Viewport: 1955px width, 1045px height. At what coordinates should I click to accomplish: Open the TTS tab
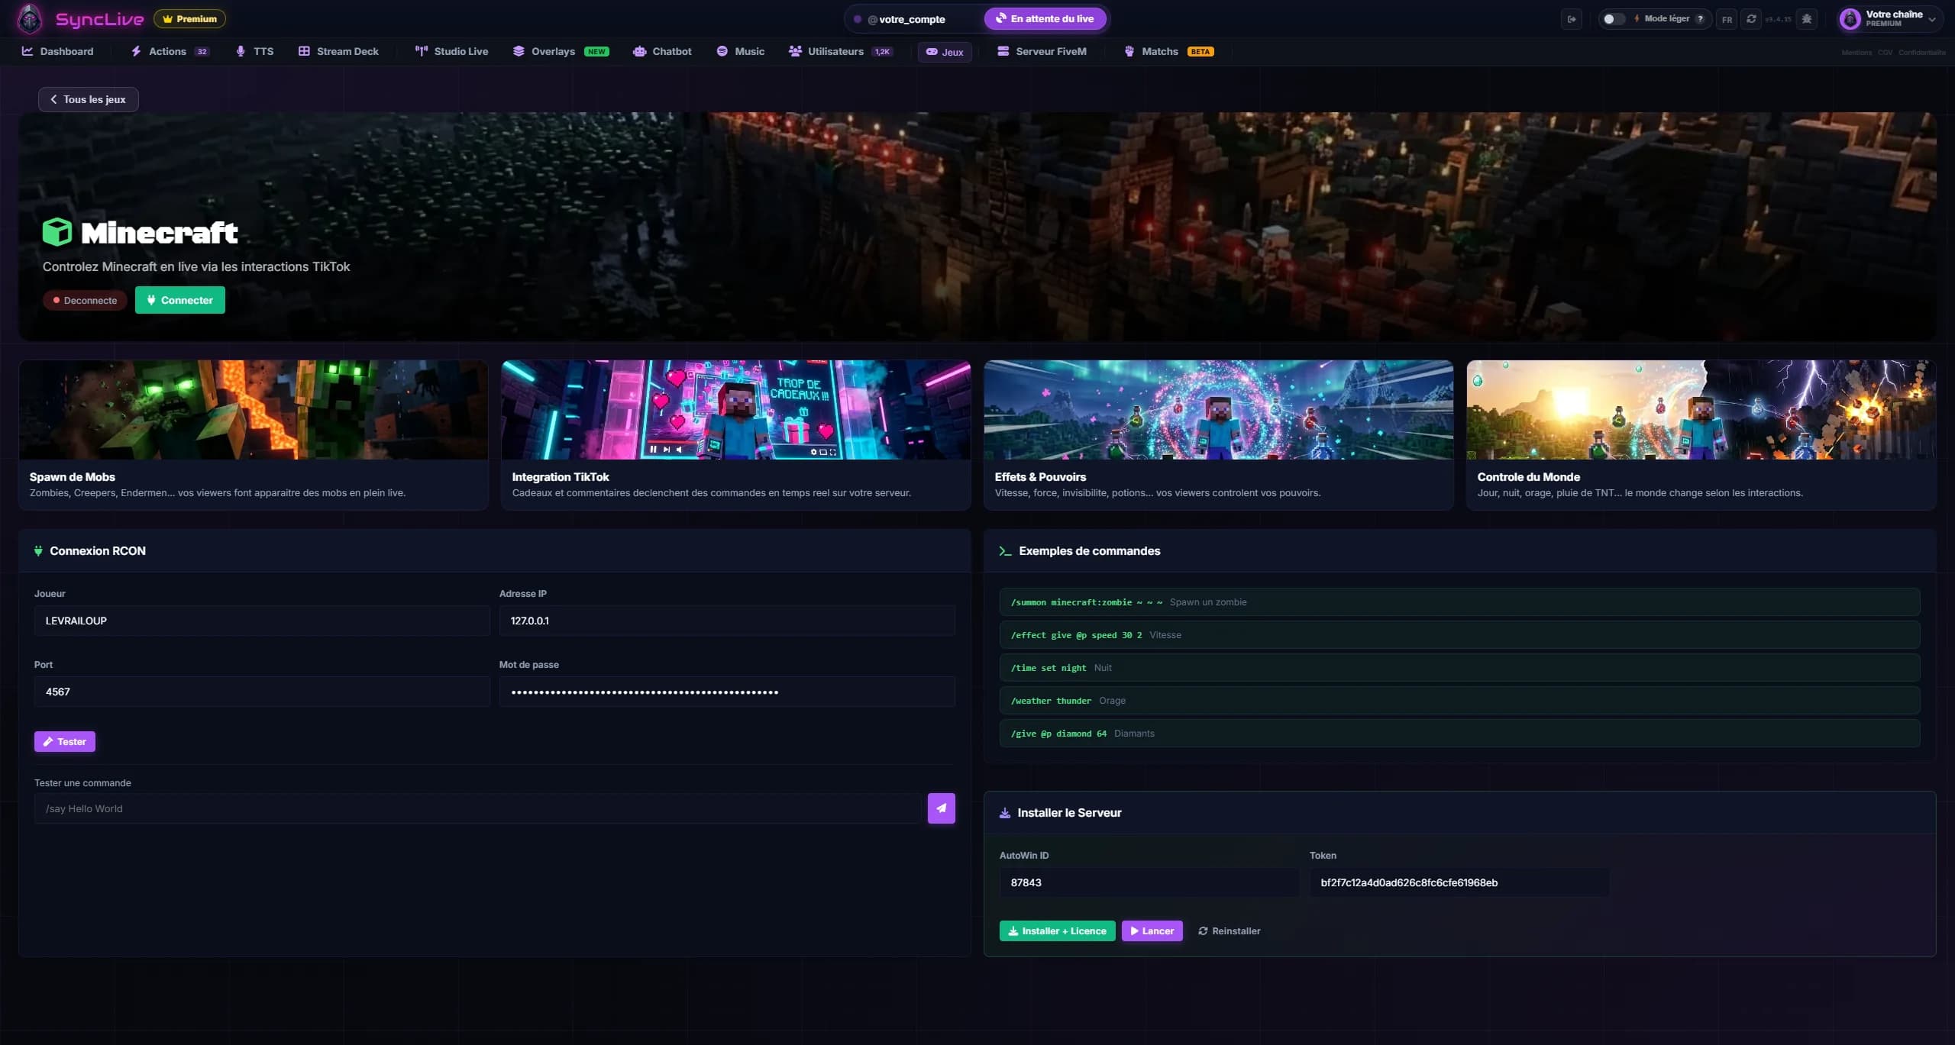pos(254,51)
